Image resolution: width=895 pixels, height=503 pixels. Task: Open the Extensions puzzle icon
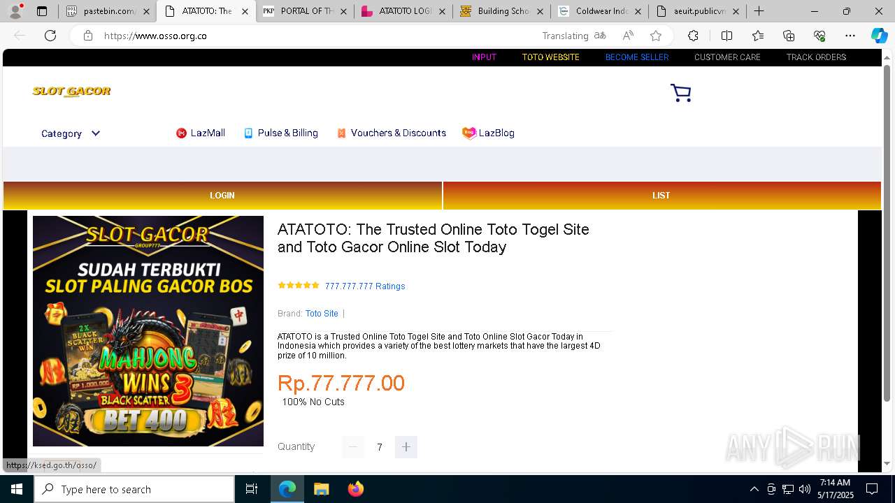693,36
